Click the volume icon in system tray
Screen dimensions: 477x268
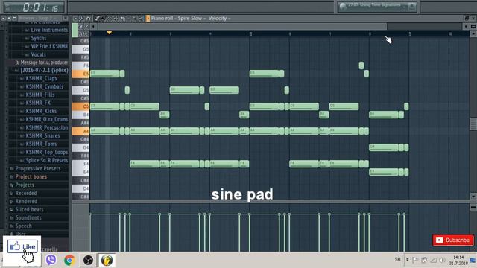coord(442,260)
